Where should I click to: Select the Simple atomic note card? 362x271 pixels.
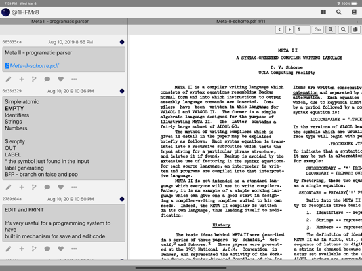click(x=64, y=138)
